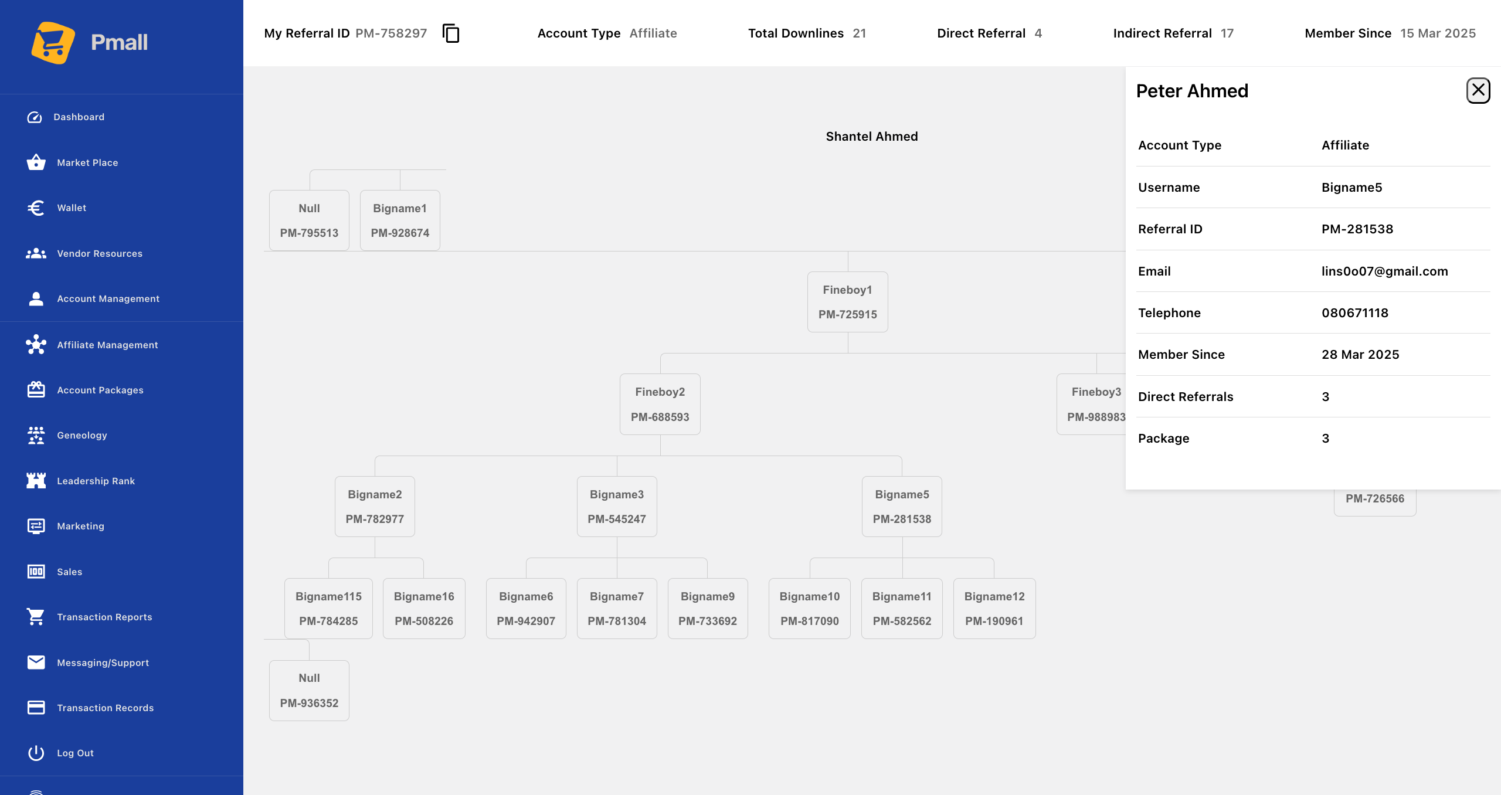
Task: Select the Leadership Rank castle icon
Action: click(36, 481)
